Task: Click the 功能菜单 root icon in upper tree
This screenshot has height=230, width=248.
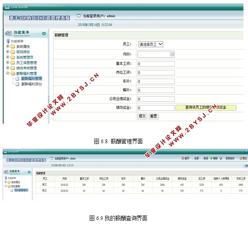Action: (x=8, y=41)
